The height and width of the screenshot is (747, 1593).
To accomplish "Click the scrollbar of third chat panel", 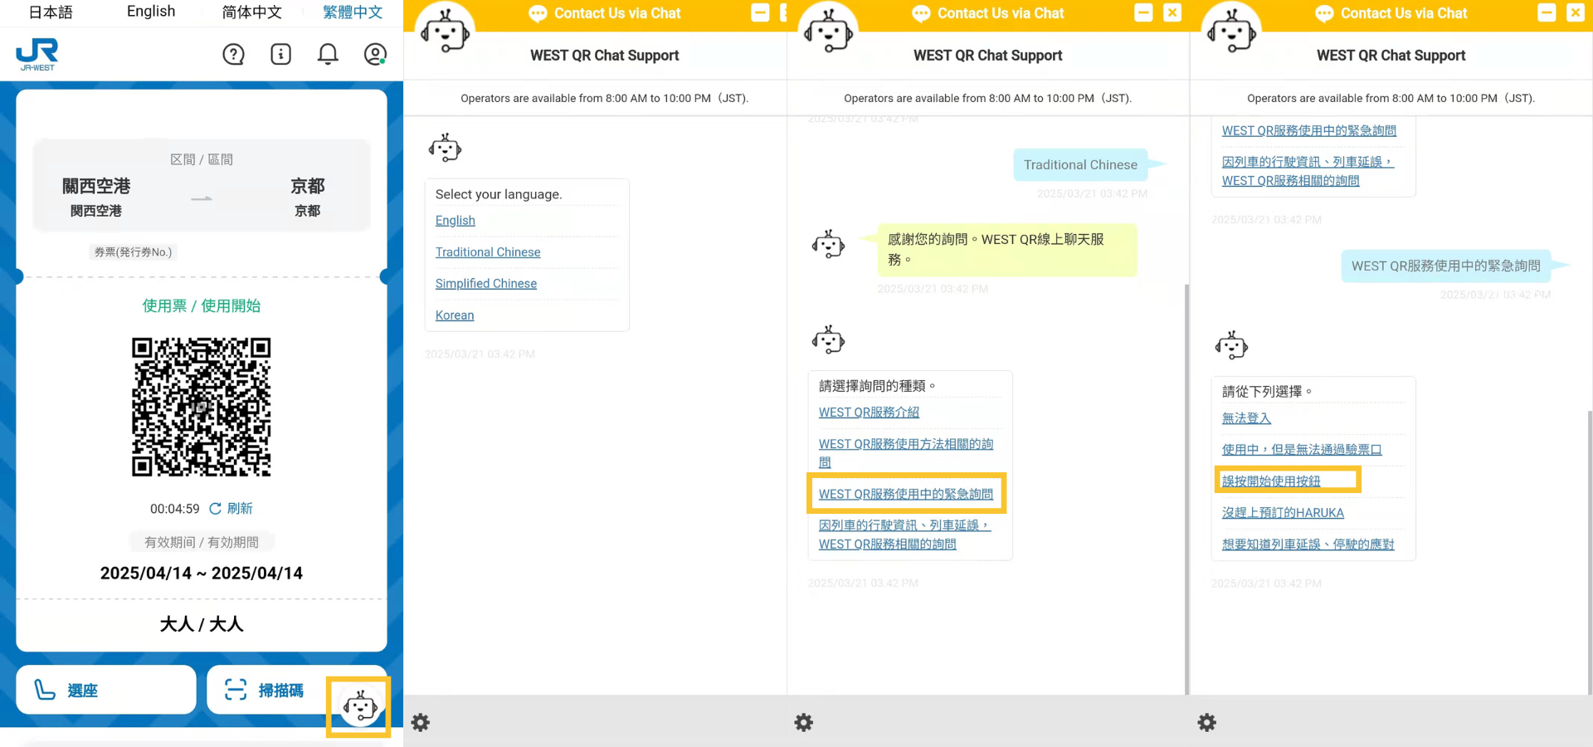I will point(1590,552).
